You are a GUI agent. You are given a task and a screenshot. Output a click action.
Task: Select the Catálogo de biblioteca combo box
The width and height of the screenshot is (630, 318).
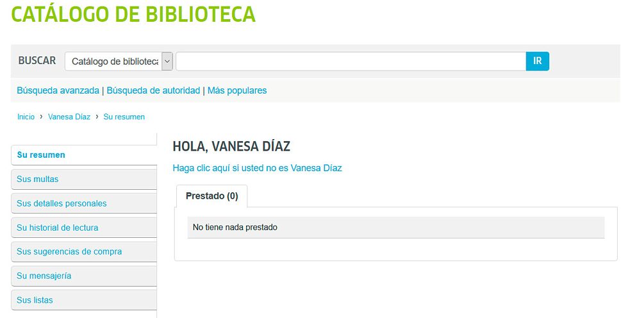tap(119, 62)
